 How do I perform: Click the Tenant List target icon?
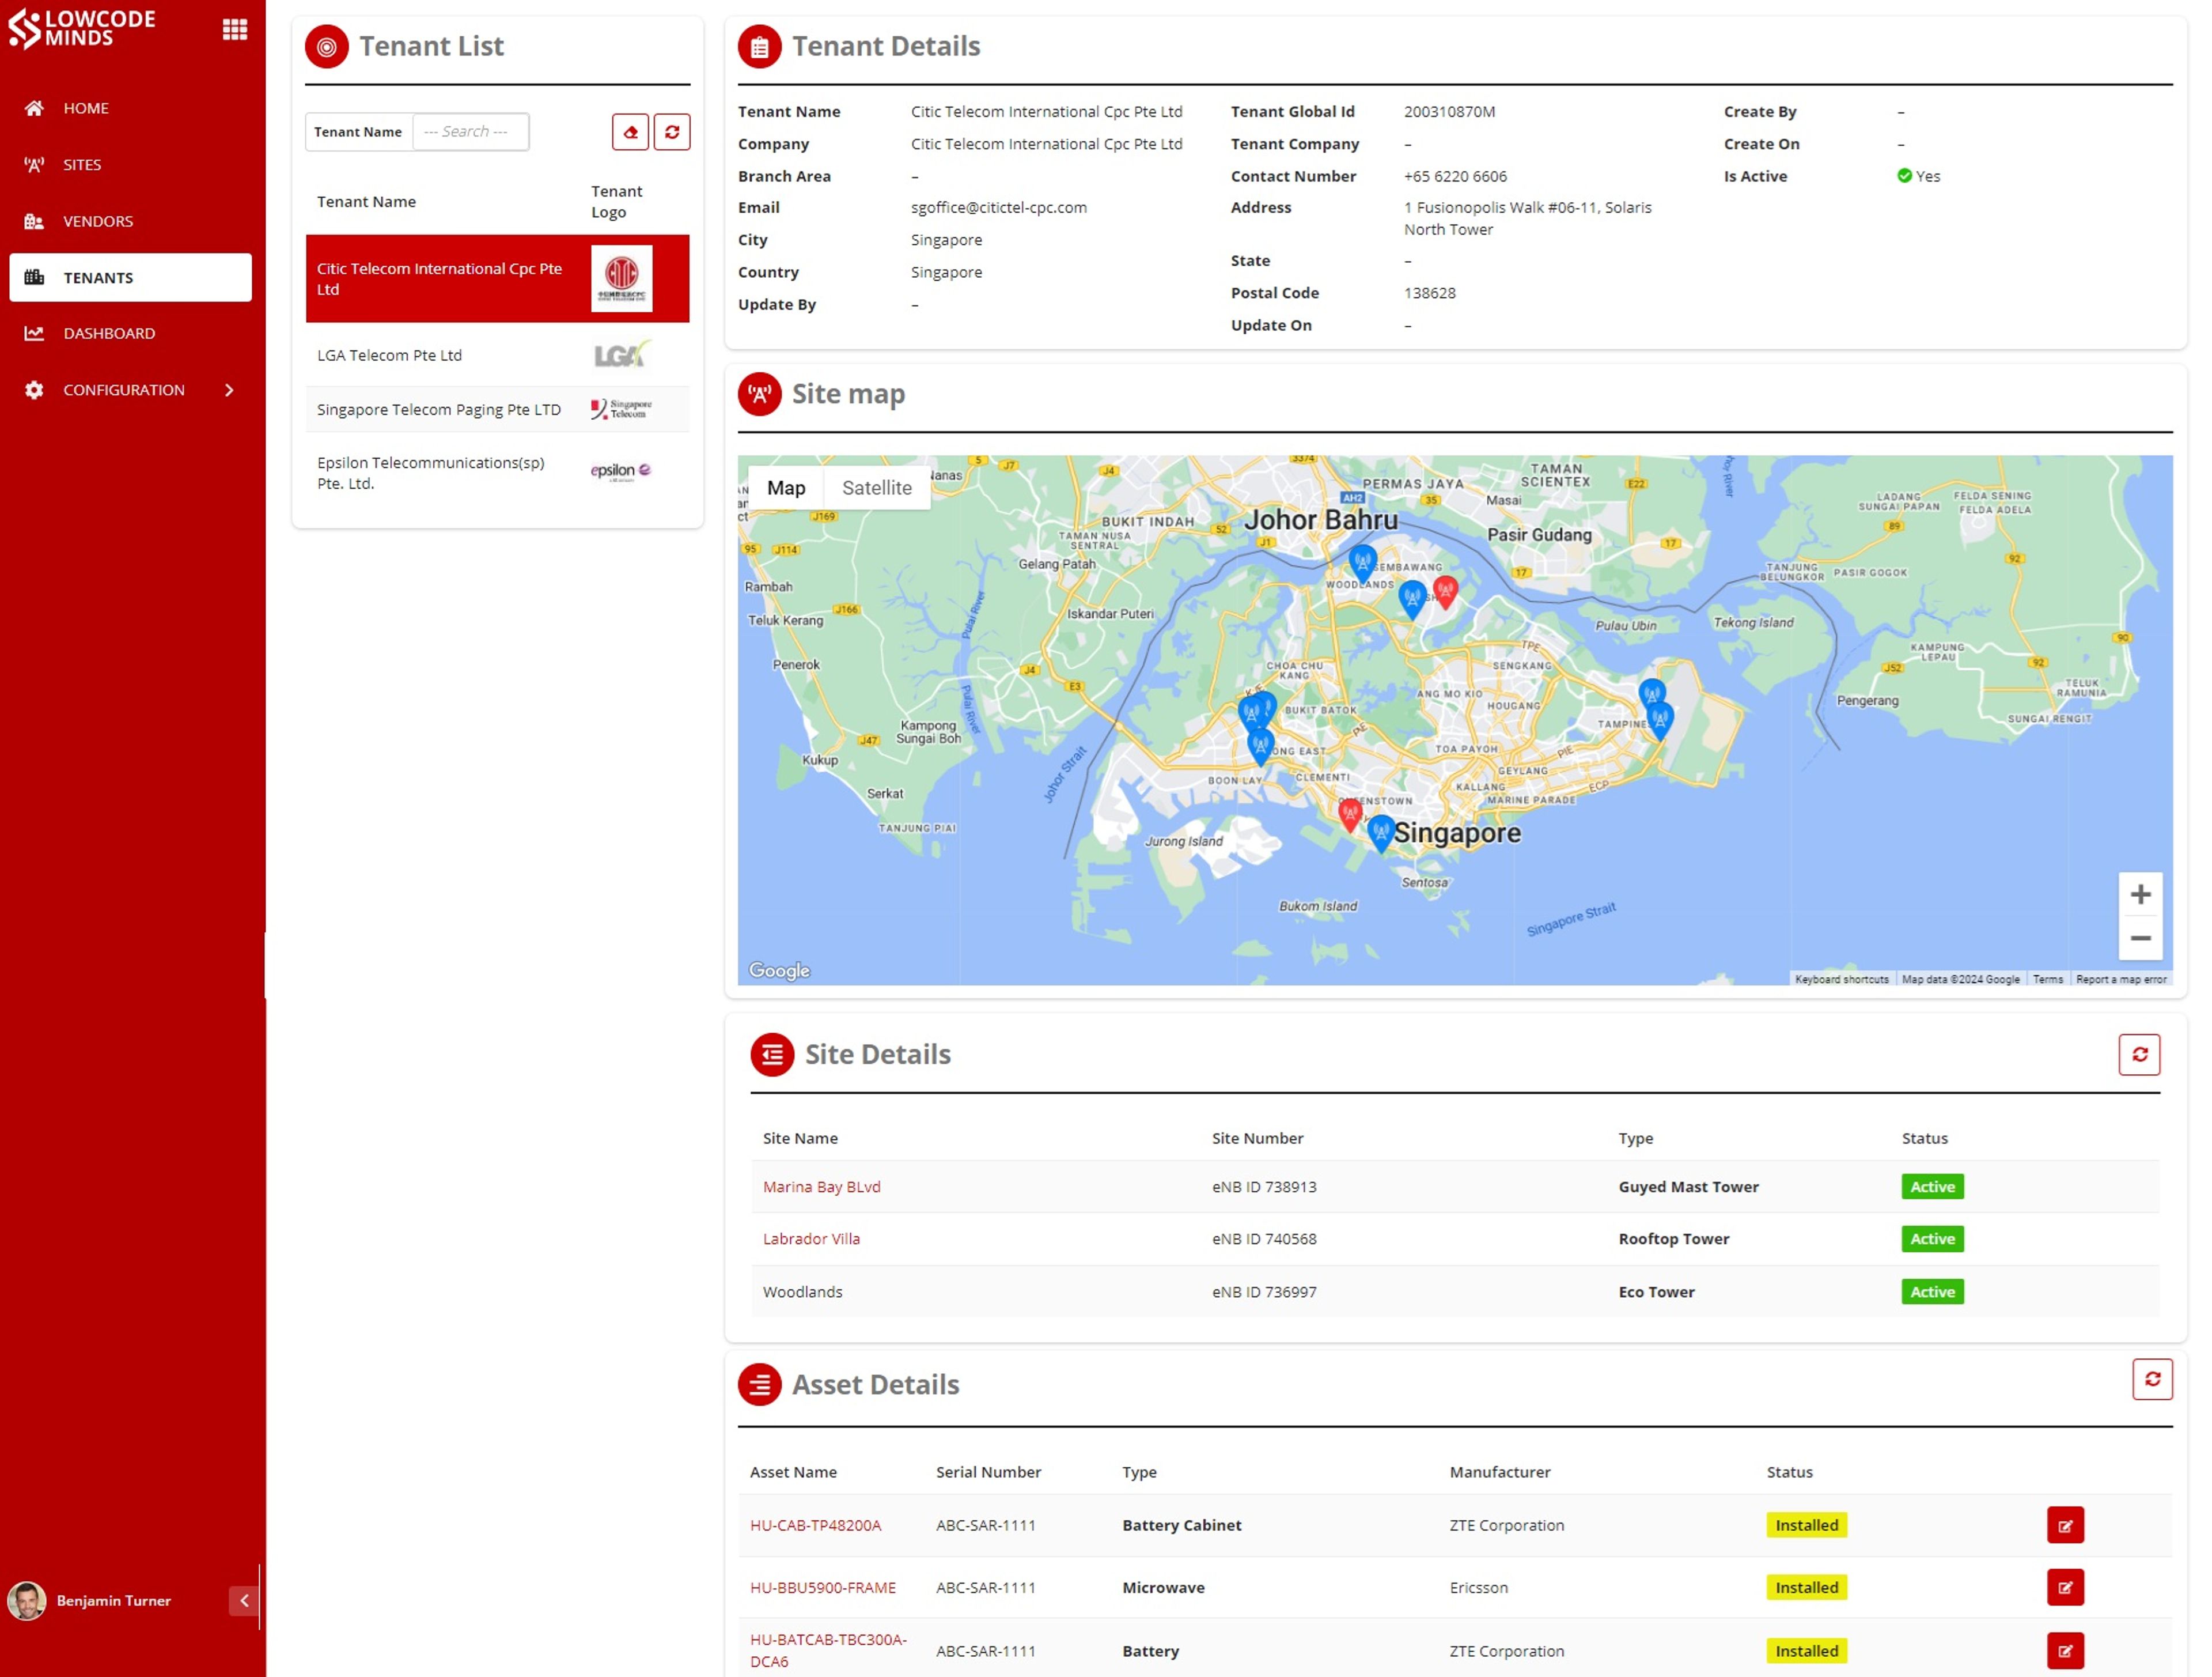click(327, 47)
